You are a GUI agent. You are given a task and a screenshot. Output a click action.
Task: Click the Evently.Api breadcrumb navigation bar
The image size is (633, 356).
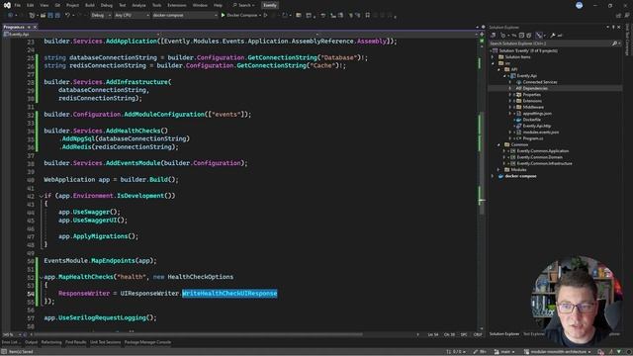click(81, 35)
